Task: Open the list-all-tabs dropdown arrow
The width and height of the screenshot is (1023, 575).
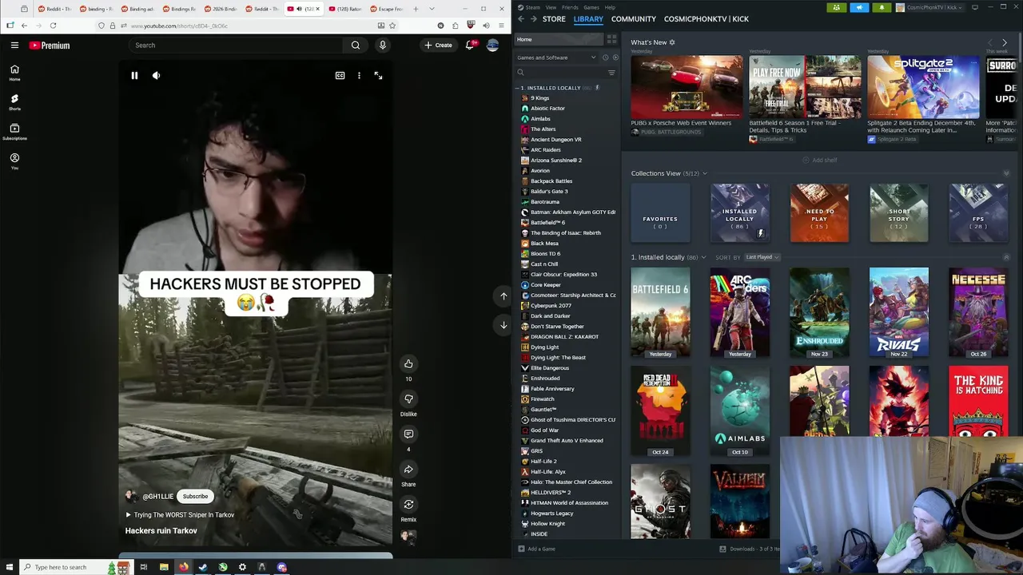Action: click(432, 9)
